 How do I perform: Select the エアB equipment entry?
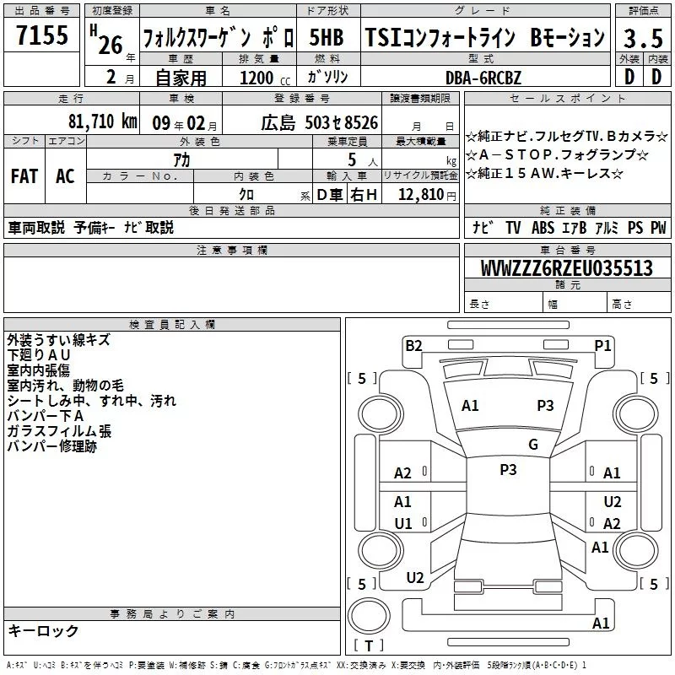pos(574,227)
